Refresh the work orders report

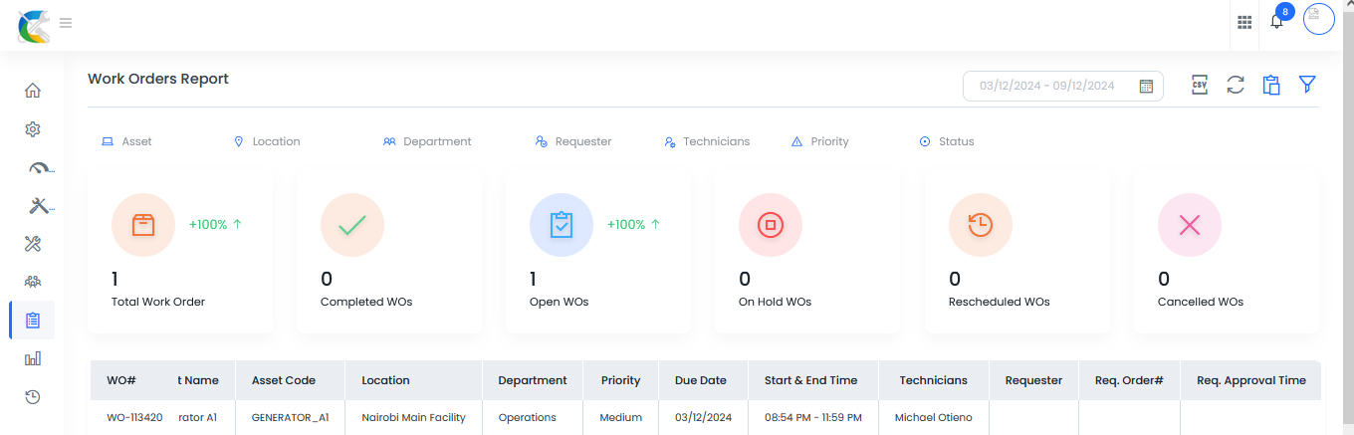pyautogui.click(x=1236, y=85)
